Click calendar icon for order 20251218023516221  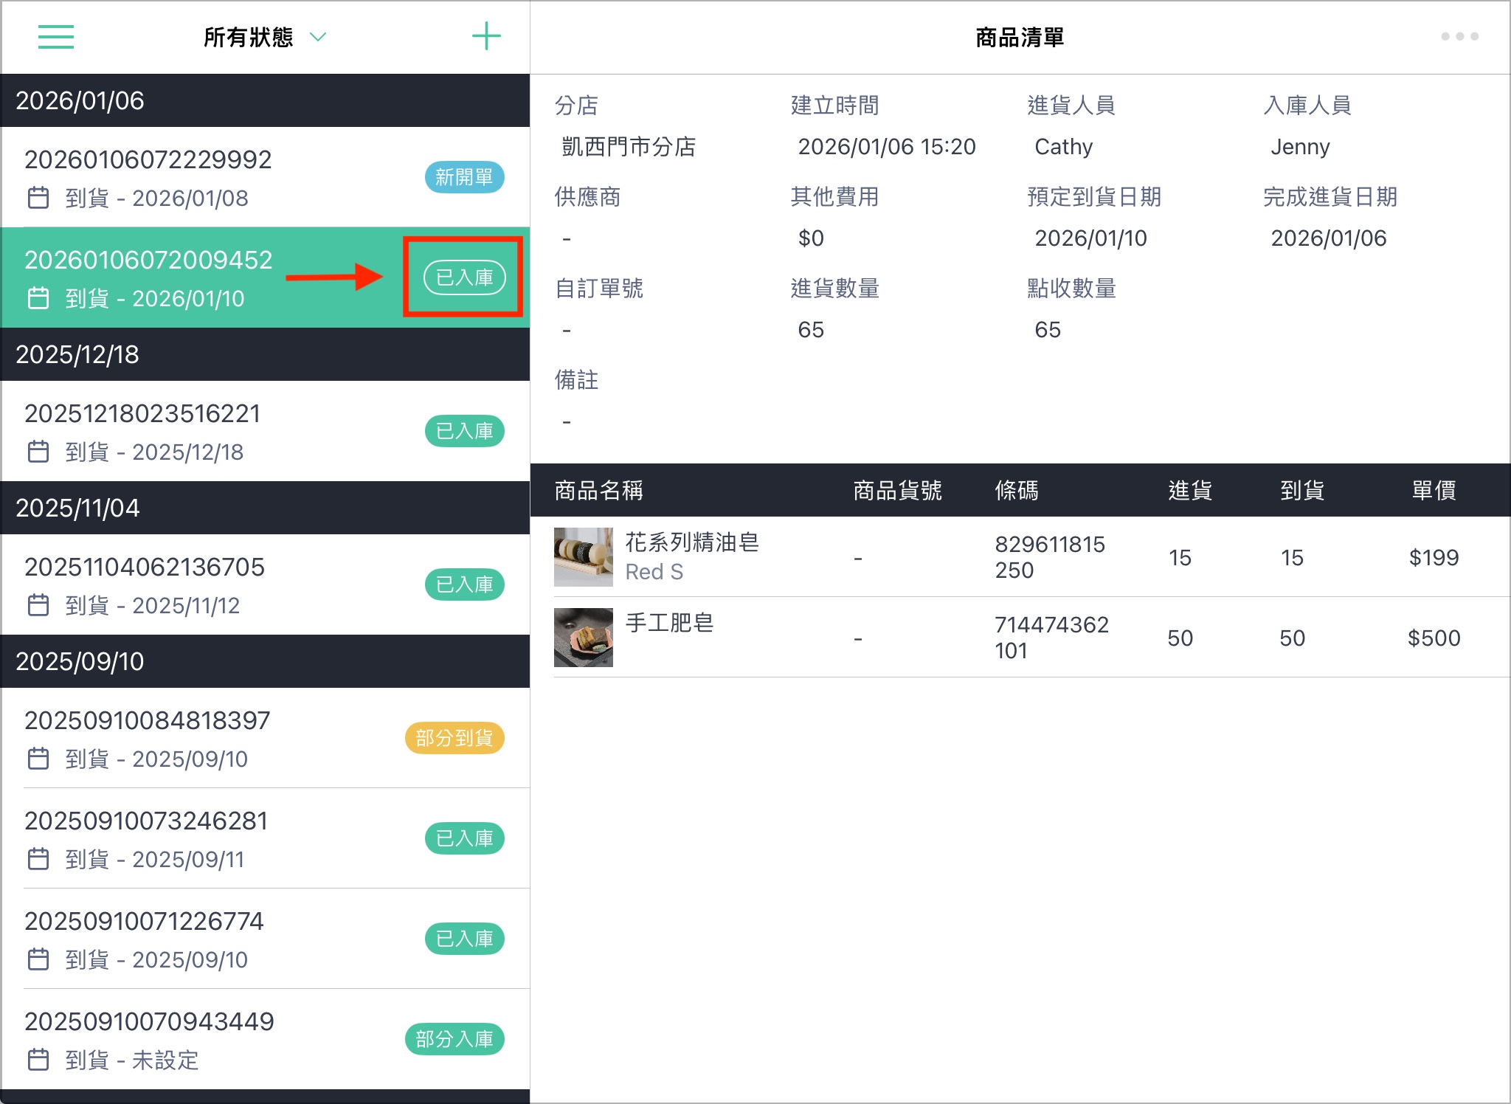tap(38, 452)
